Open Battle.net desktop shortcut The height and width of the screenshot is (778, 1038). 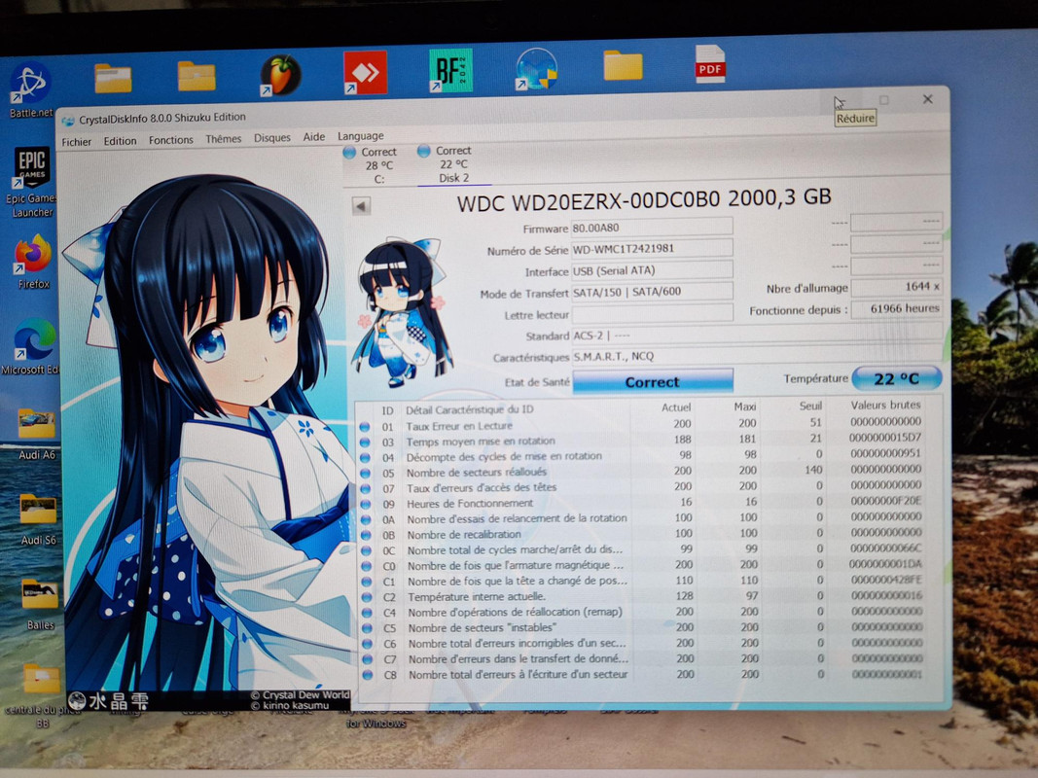(x=30, y=90)
